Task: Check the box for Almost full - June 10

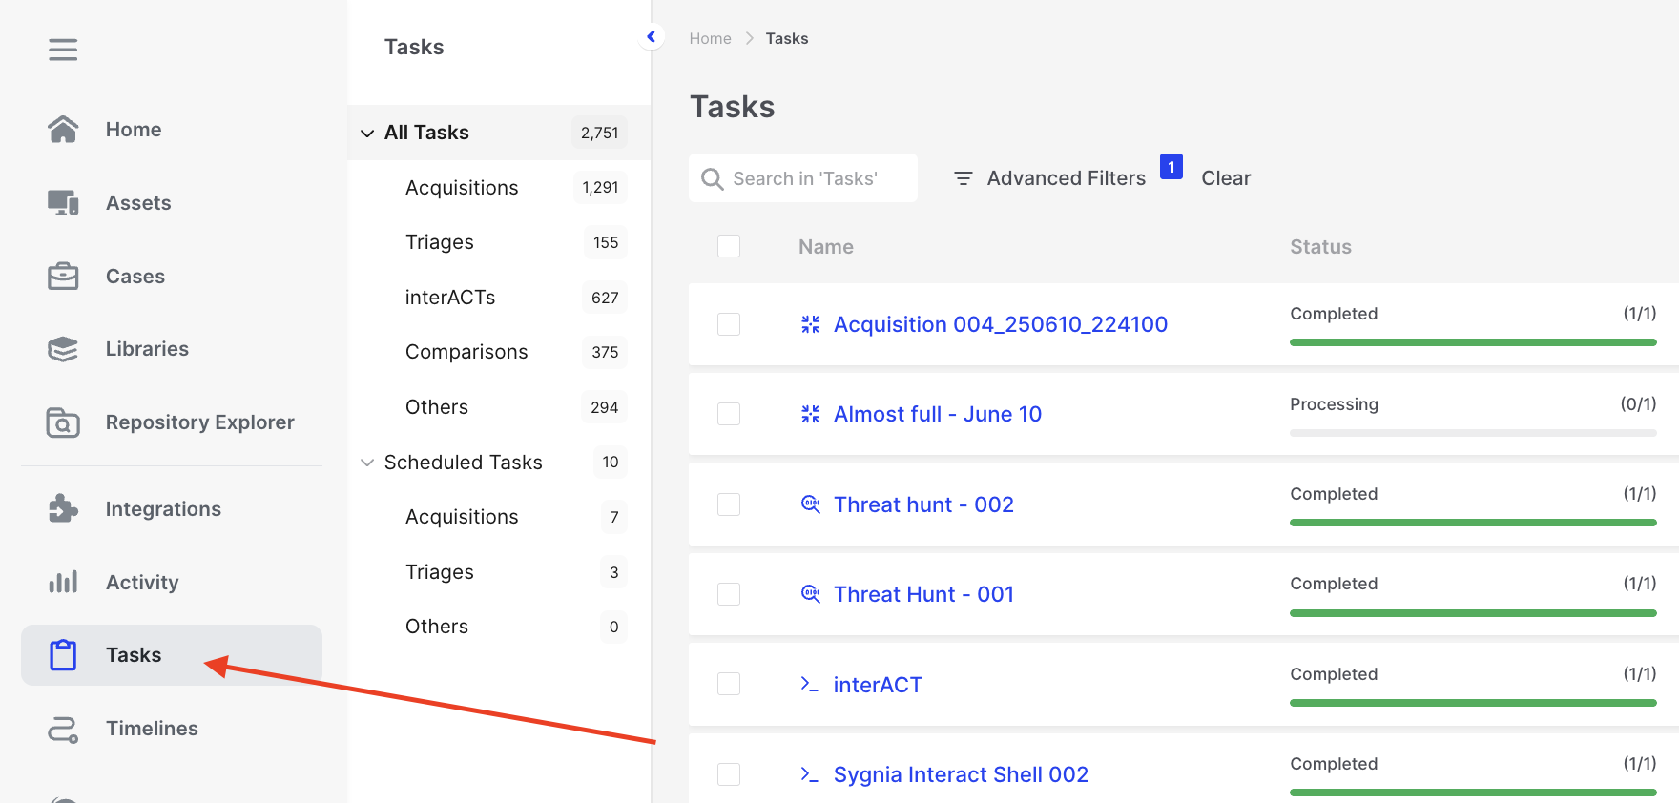Action: point(729,414)
